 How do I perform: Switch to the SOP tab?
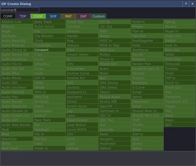click(53, 16)
